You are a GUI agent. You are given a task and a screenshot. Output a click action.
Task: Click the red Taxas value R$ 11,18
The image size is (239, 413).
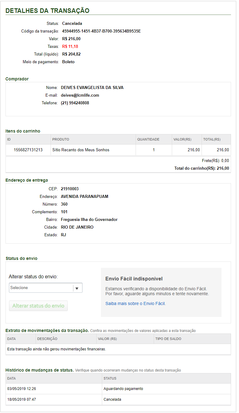pyautogui.click(x=70, y=46)
